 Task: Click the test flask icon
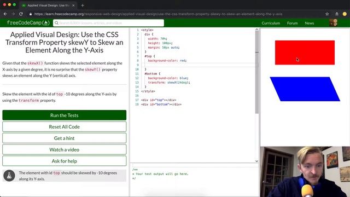point(9,176)
